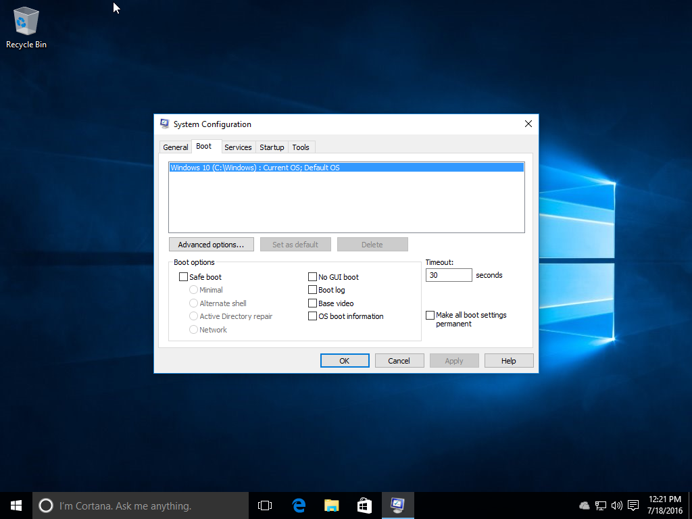Click the Advanced options button
Image resolution: width=692 pixels, height=519 pixels.
point(212,245)
